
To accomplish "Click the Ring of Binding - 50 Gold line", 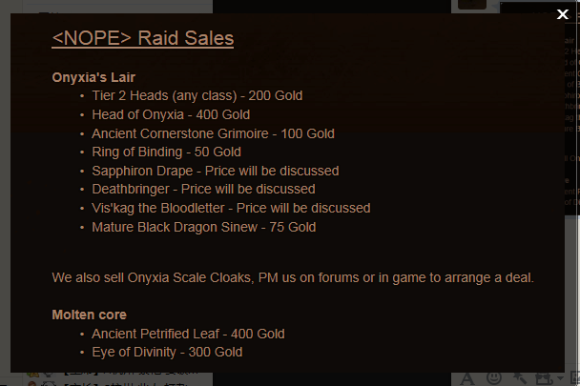I will [x=166, y=152].
